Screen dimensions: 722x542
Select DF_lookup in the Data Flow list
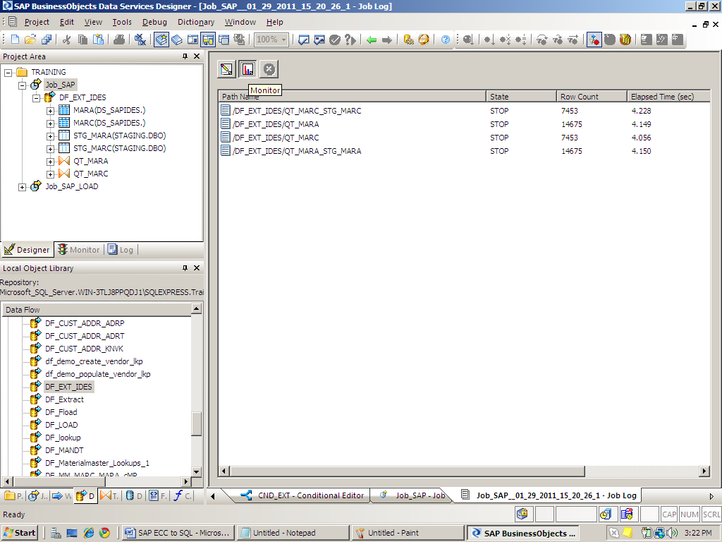63,438
